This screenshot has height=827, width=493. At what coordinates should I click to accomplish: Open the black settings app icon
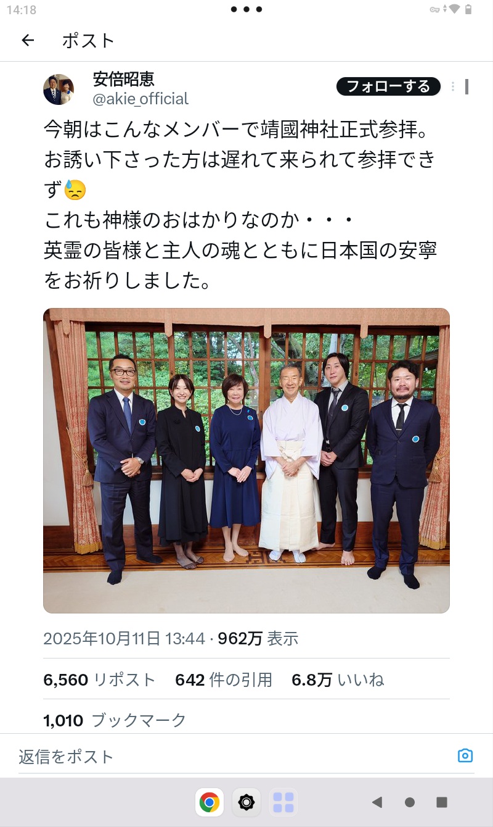246,802
